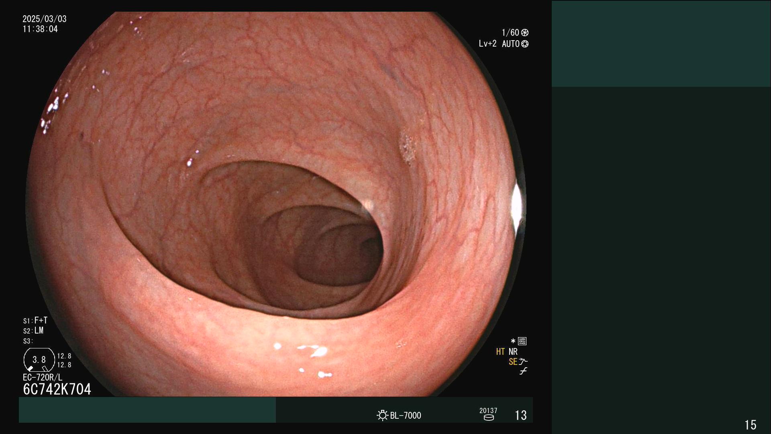Click the 3.8 channel diameter value
Screen dimensions: 771x434
point(39,360)
